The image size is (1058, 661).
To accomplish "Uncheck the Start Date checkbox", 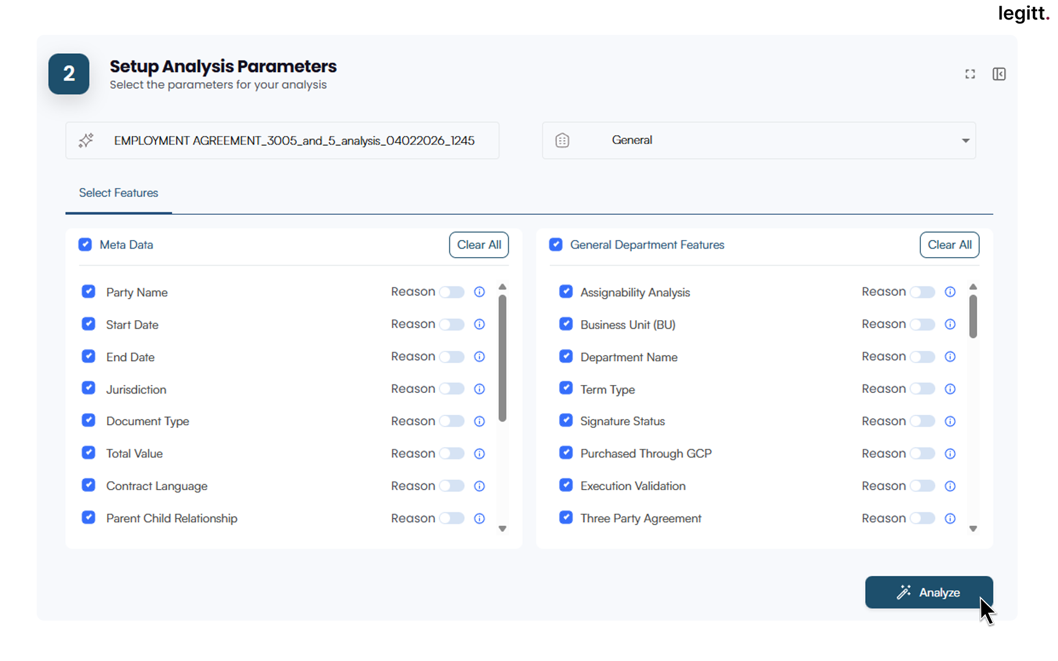I will [88, 324].
